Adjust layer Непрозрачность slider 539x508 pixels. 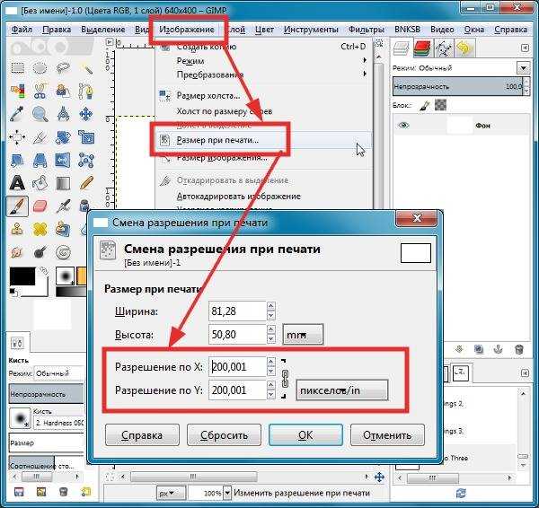point(458,86)
